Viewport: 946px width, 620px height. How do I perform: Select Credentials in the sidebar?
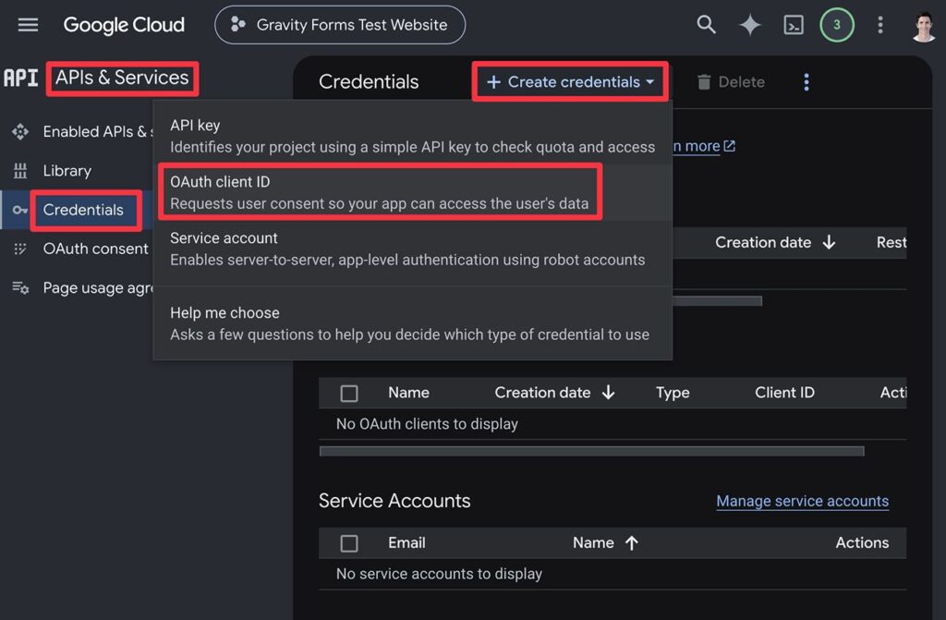[83, 210]
